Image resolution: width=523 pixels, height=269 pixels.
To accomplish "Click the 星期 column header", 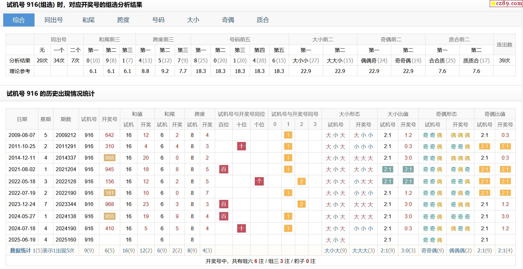I will tap(46, 119).
